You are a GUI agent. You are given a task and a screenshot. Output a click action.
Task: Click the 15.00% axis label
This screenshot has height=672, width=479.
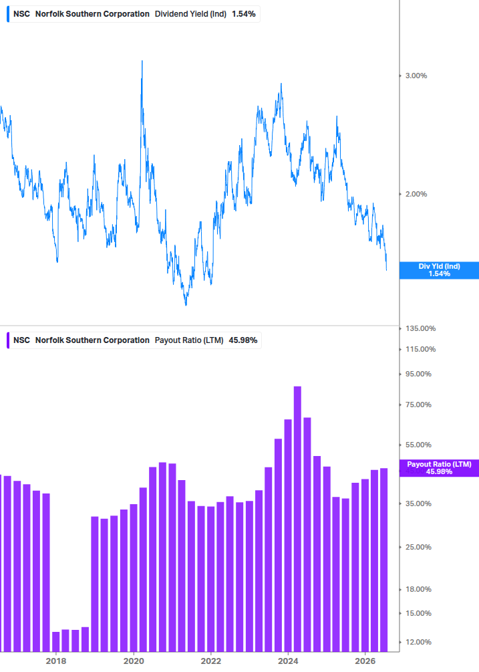click(x=418, y=614)
